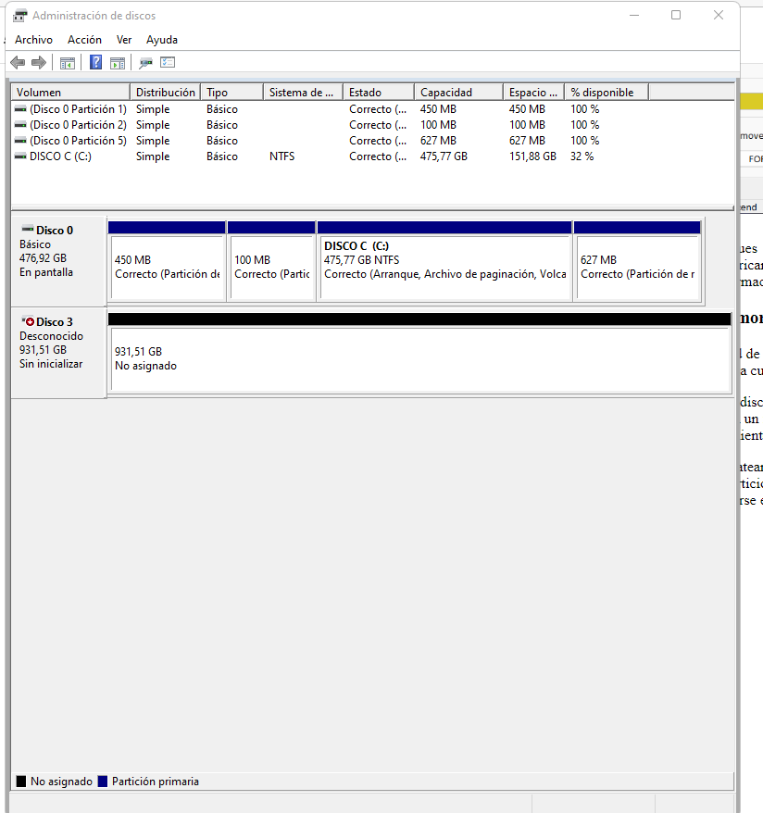Click show/hide action pane toolbar icon
This screenshot has height=813, width=763.
click(x=118, y=63)
